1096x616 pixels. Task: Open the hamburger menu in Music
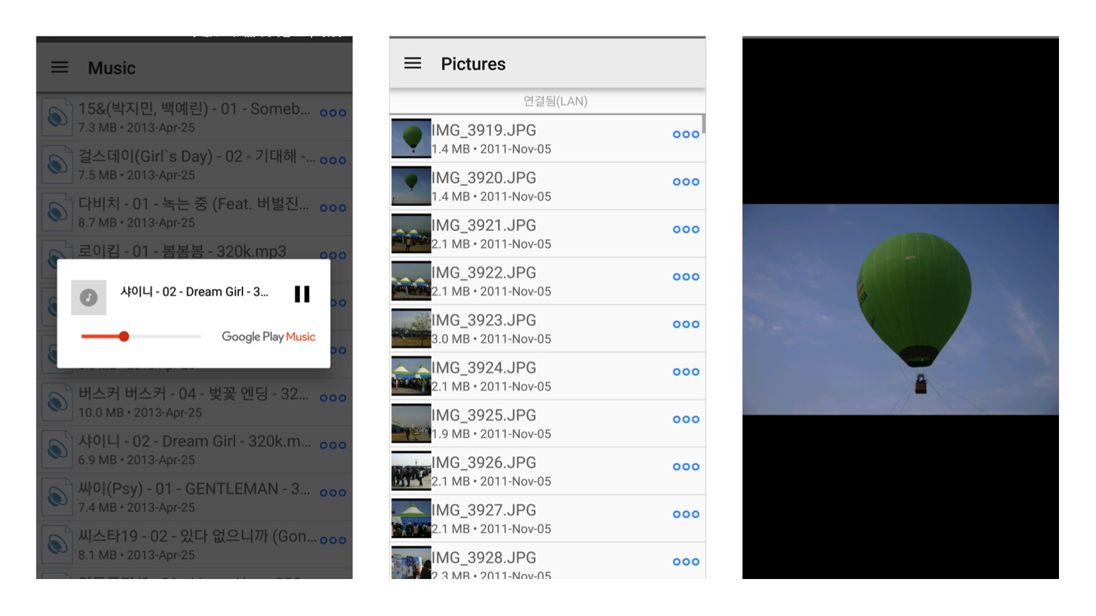click(60, 67)
